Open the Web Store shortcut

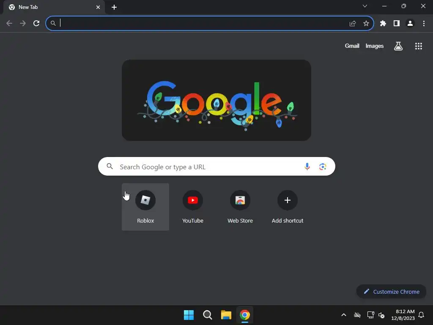point(240,207)
